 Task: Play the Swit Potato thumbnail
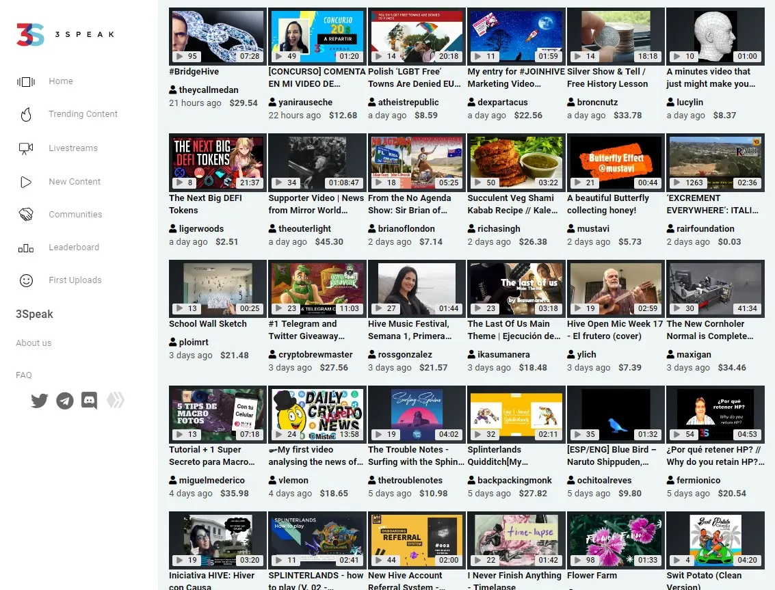point(715,539)
